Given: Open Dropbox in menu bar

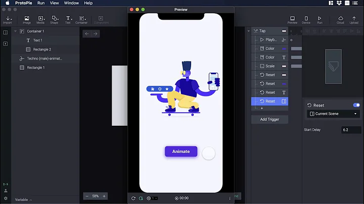Looking at the screenshot, I should click(x=339, y=3).
